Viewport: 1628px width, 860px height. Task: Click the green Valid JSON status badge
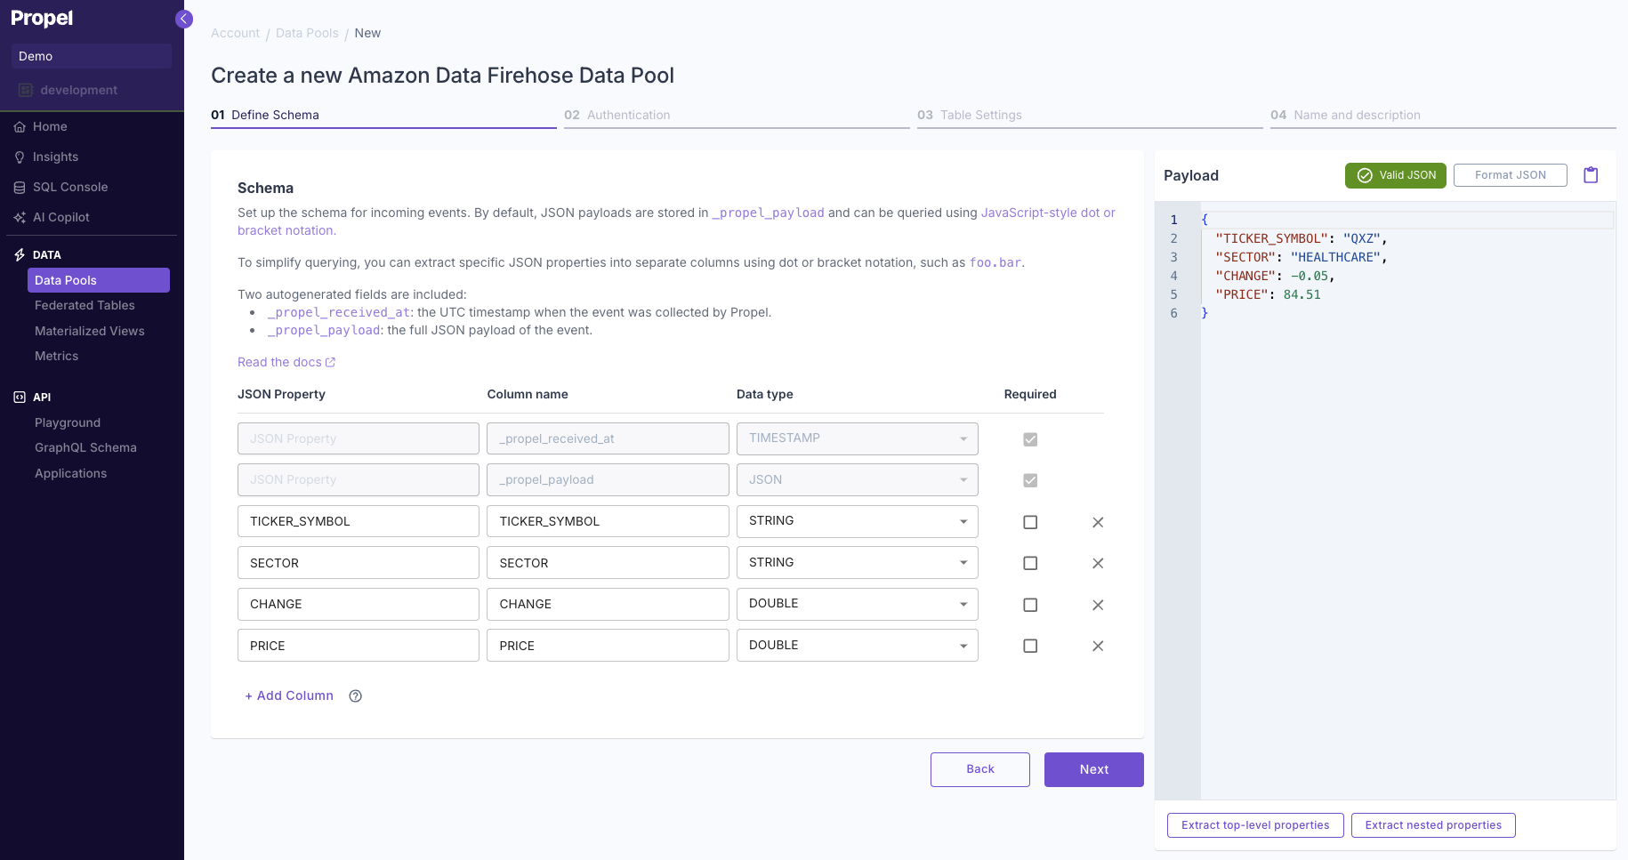coord(1395,175)
